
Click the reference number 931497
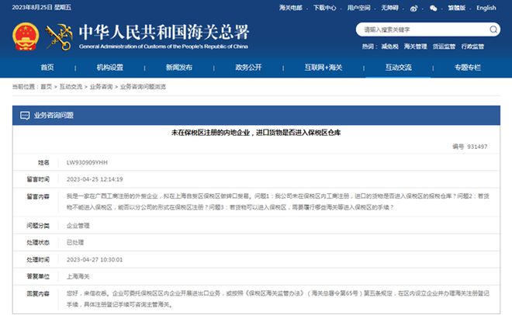click(477, 147)
